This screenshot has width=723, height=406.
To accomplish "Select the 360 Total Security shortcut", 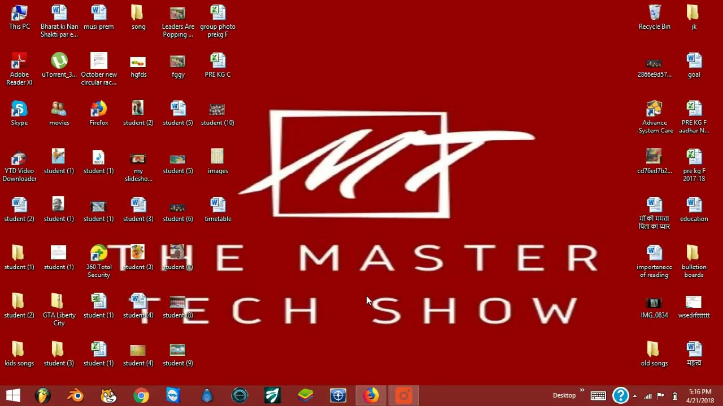I will point(98,262).
